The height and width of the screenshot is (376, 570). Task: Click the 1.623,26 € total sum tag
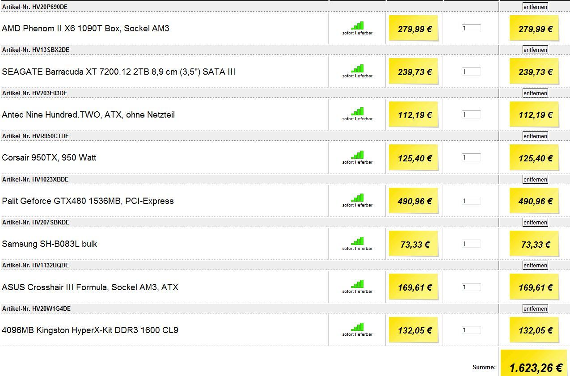tap(536, 367)
